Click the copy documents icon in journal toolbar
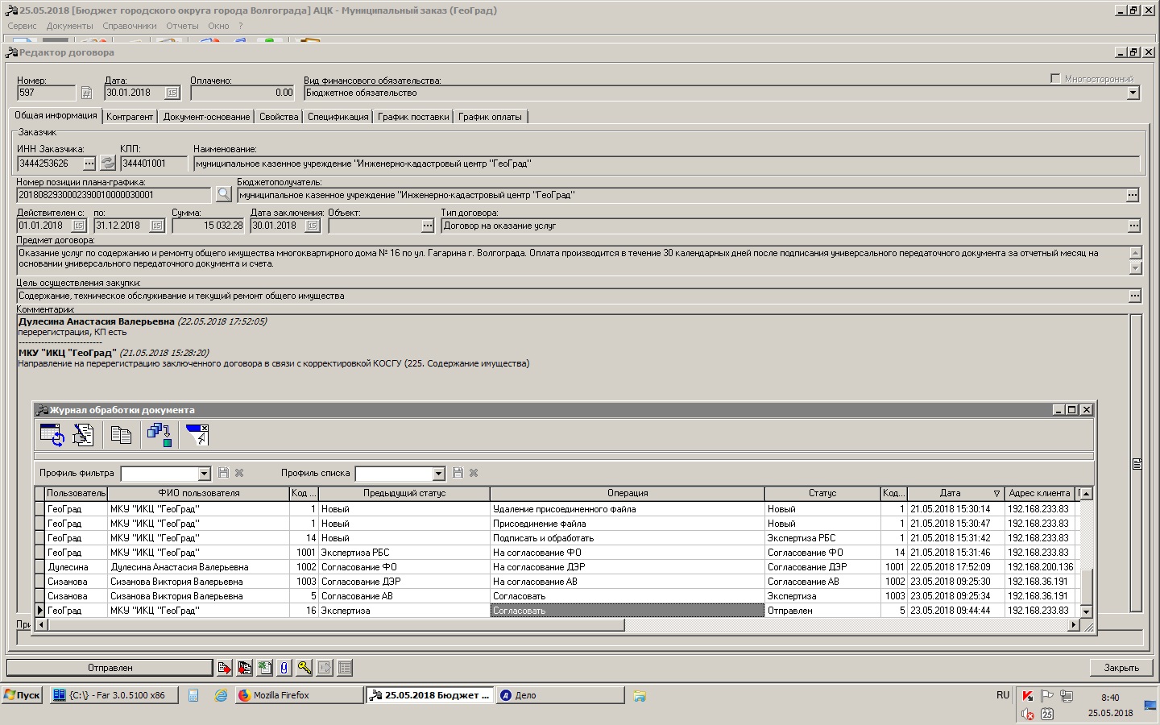This screenshot has width=1160, height=725. point(121,435)
